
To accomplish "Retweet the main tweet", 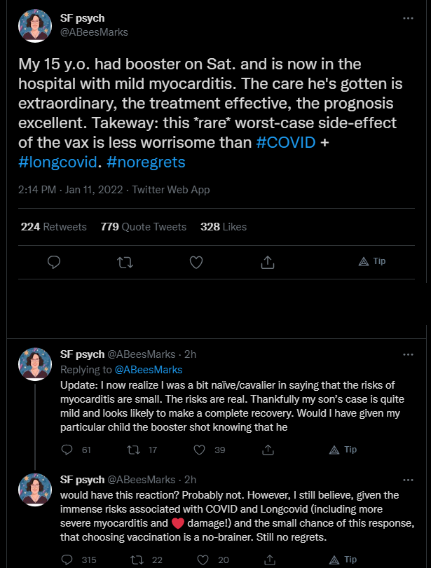I will 125,262.
